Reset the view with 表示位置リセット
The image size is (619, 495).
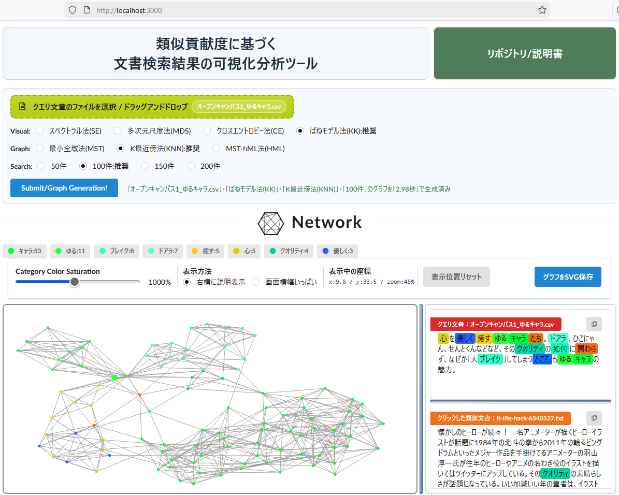pos(456,276)
